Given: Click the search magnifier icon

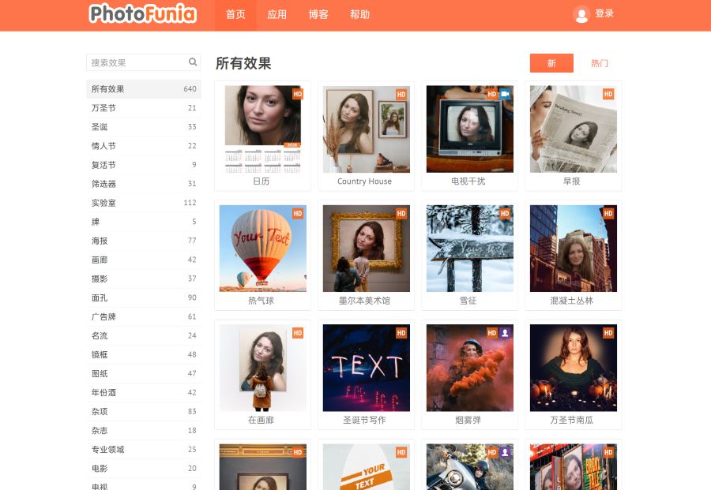Looking at the screenshot, I should coord(193,62).
